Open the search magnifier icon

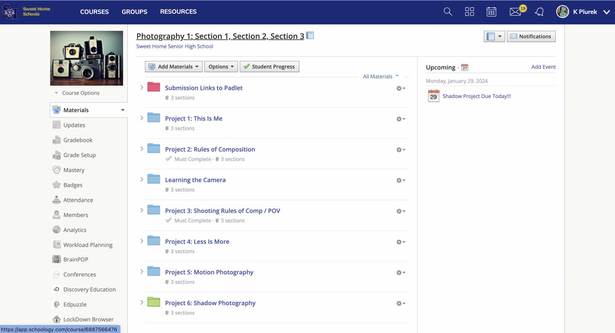[x=448, y=12]
